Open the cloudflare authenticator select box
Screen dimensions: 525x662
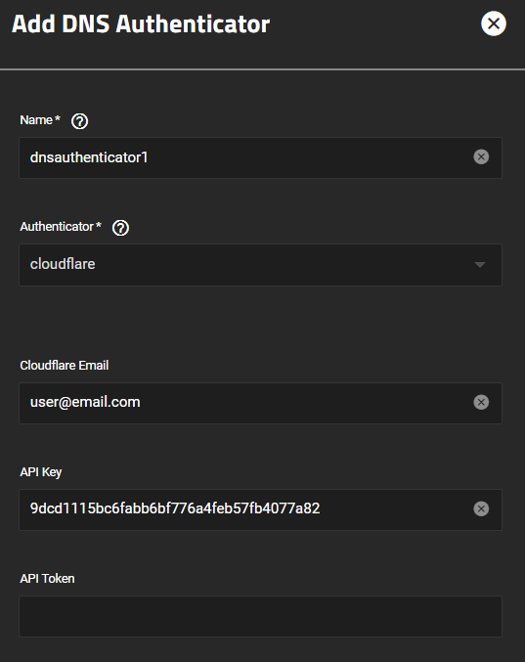tap(260, 265)
